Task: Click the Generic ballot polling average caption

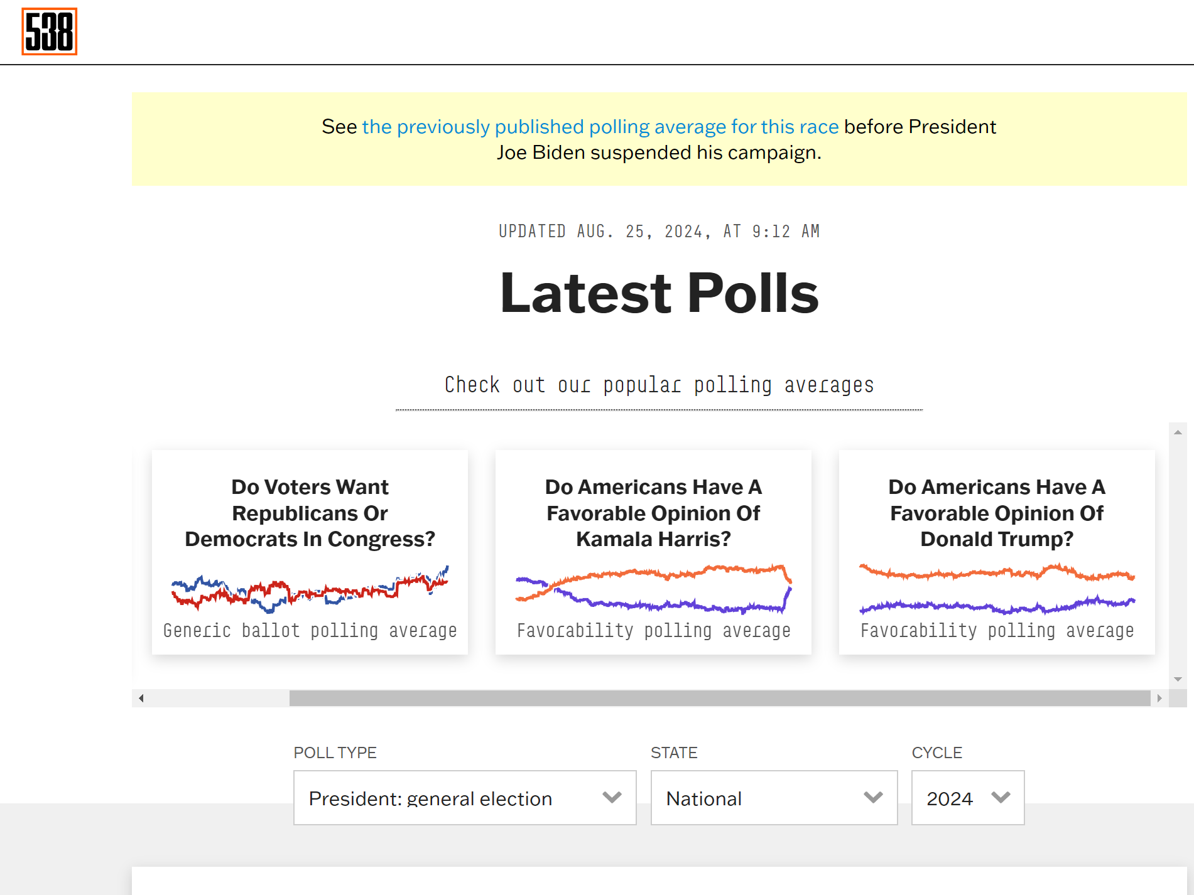Action: [310, 631]
